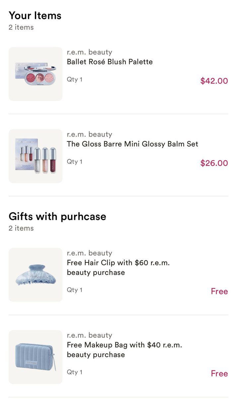This screenshot has height=399, width=237.
Task: Click the $26.00 price of Glossy Balm Set
Action: 214,163
